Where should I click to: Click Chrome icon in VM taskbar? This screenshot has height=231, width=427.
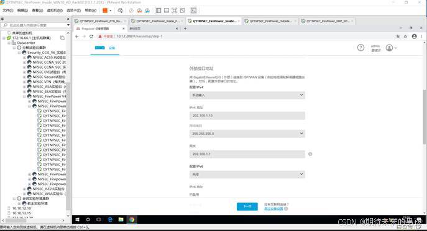tap(132, 220)
